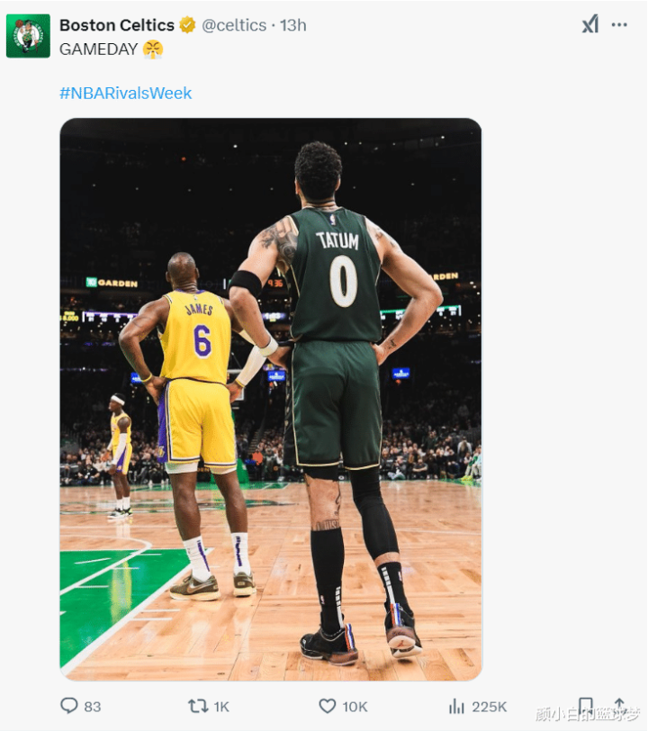Click the reply speech bubble icon
Screen dimensions: 648x731
[x=69, y=706]
